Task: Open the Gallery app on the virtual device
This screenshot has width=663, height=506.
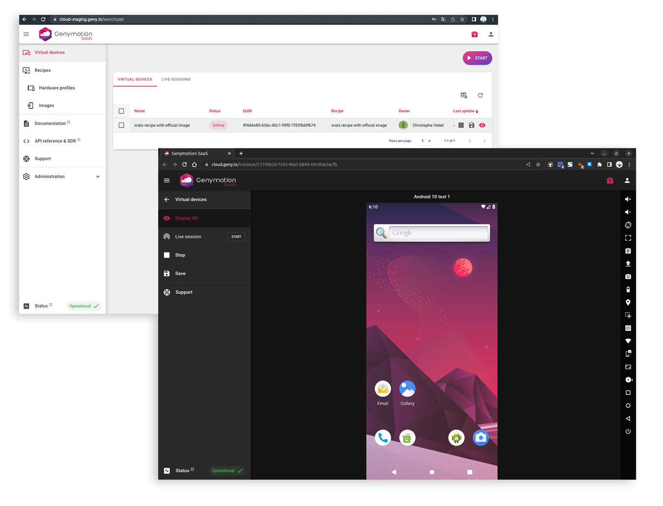Action: click(x=407, y=389)
